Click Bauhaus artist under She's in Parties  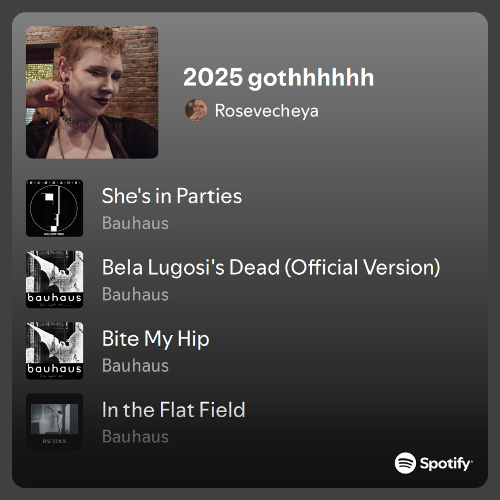coord(135,223)
